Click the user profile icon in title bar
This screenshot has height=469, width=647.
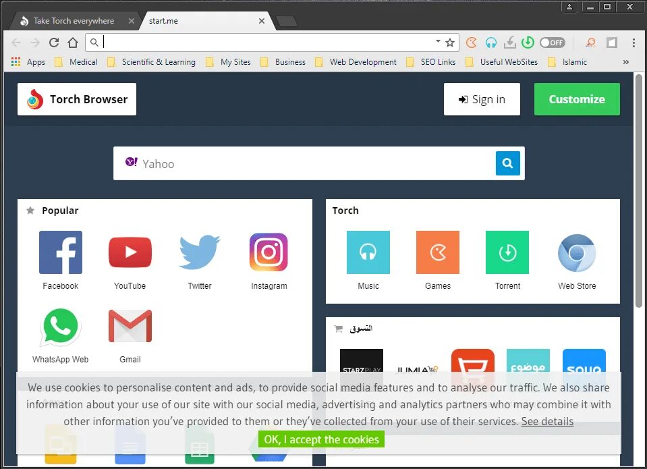click(569, 7)
